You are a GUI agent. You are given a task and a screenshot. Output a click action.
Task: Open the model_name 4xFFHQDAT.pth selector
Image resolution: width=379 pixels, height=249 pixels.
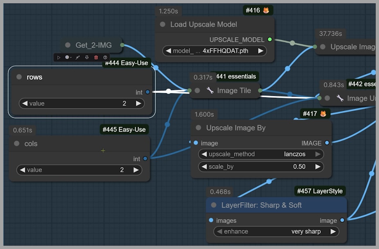pos(214,51)
